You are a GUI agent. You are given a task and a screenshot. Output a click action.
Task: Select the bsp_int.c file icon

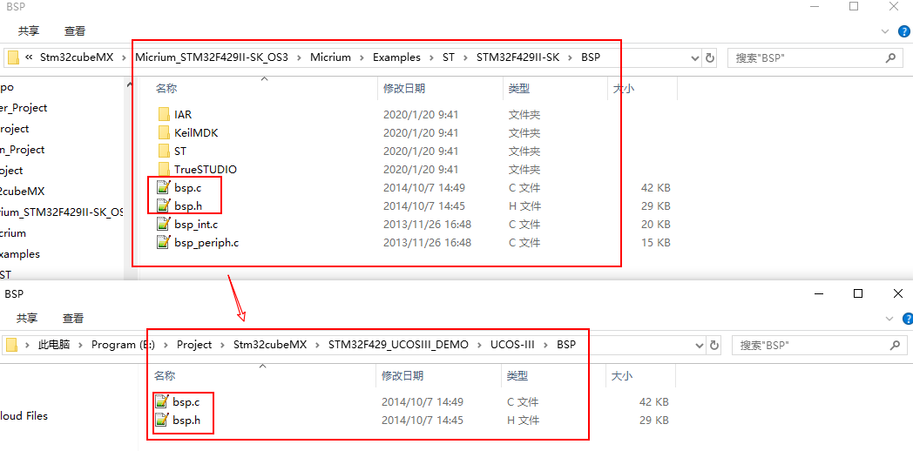tap(163, 224)
